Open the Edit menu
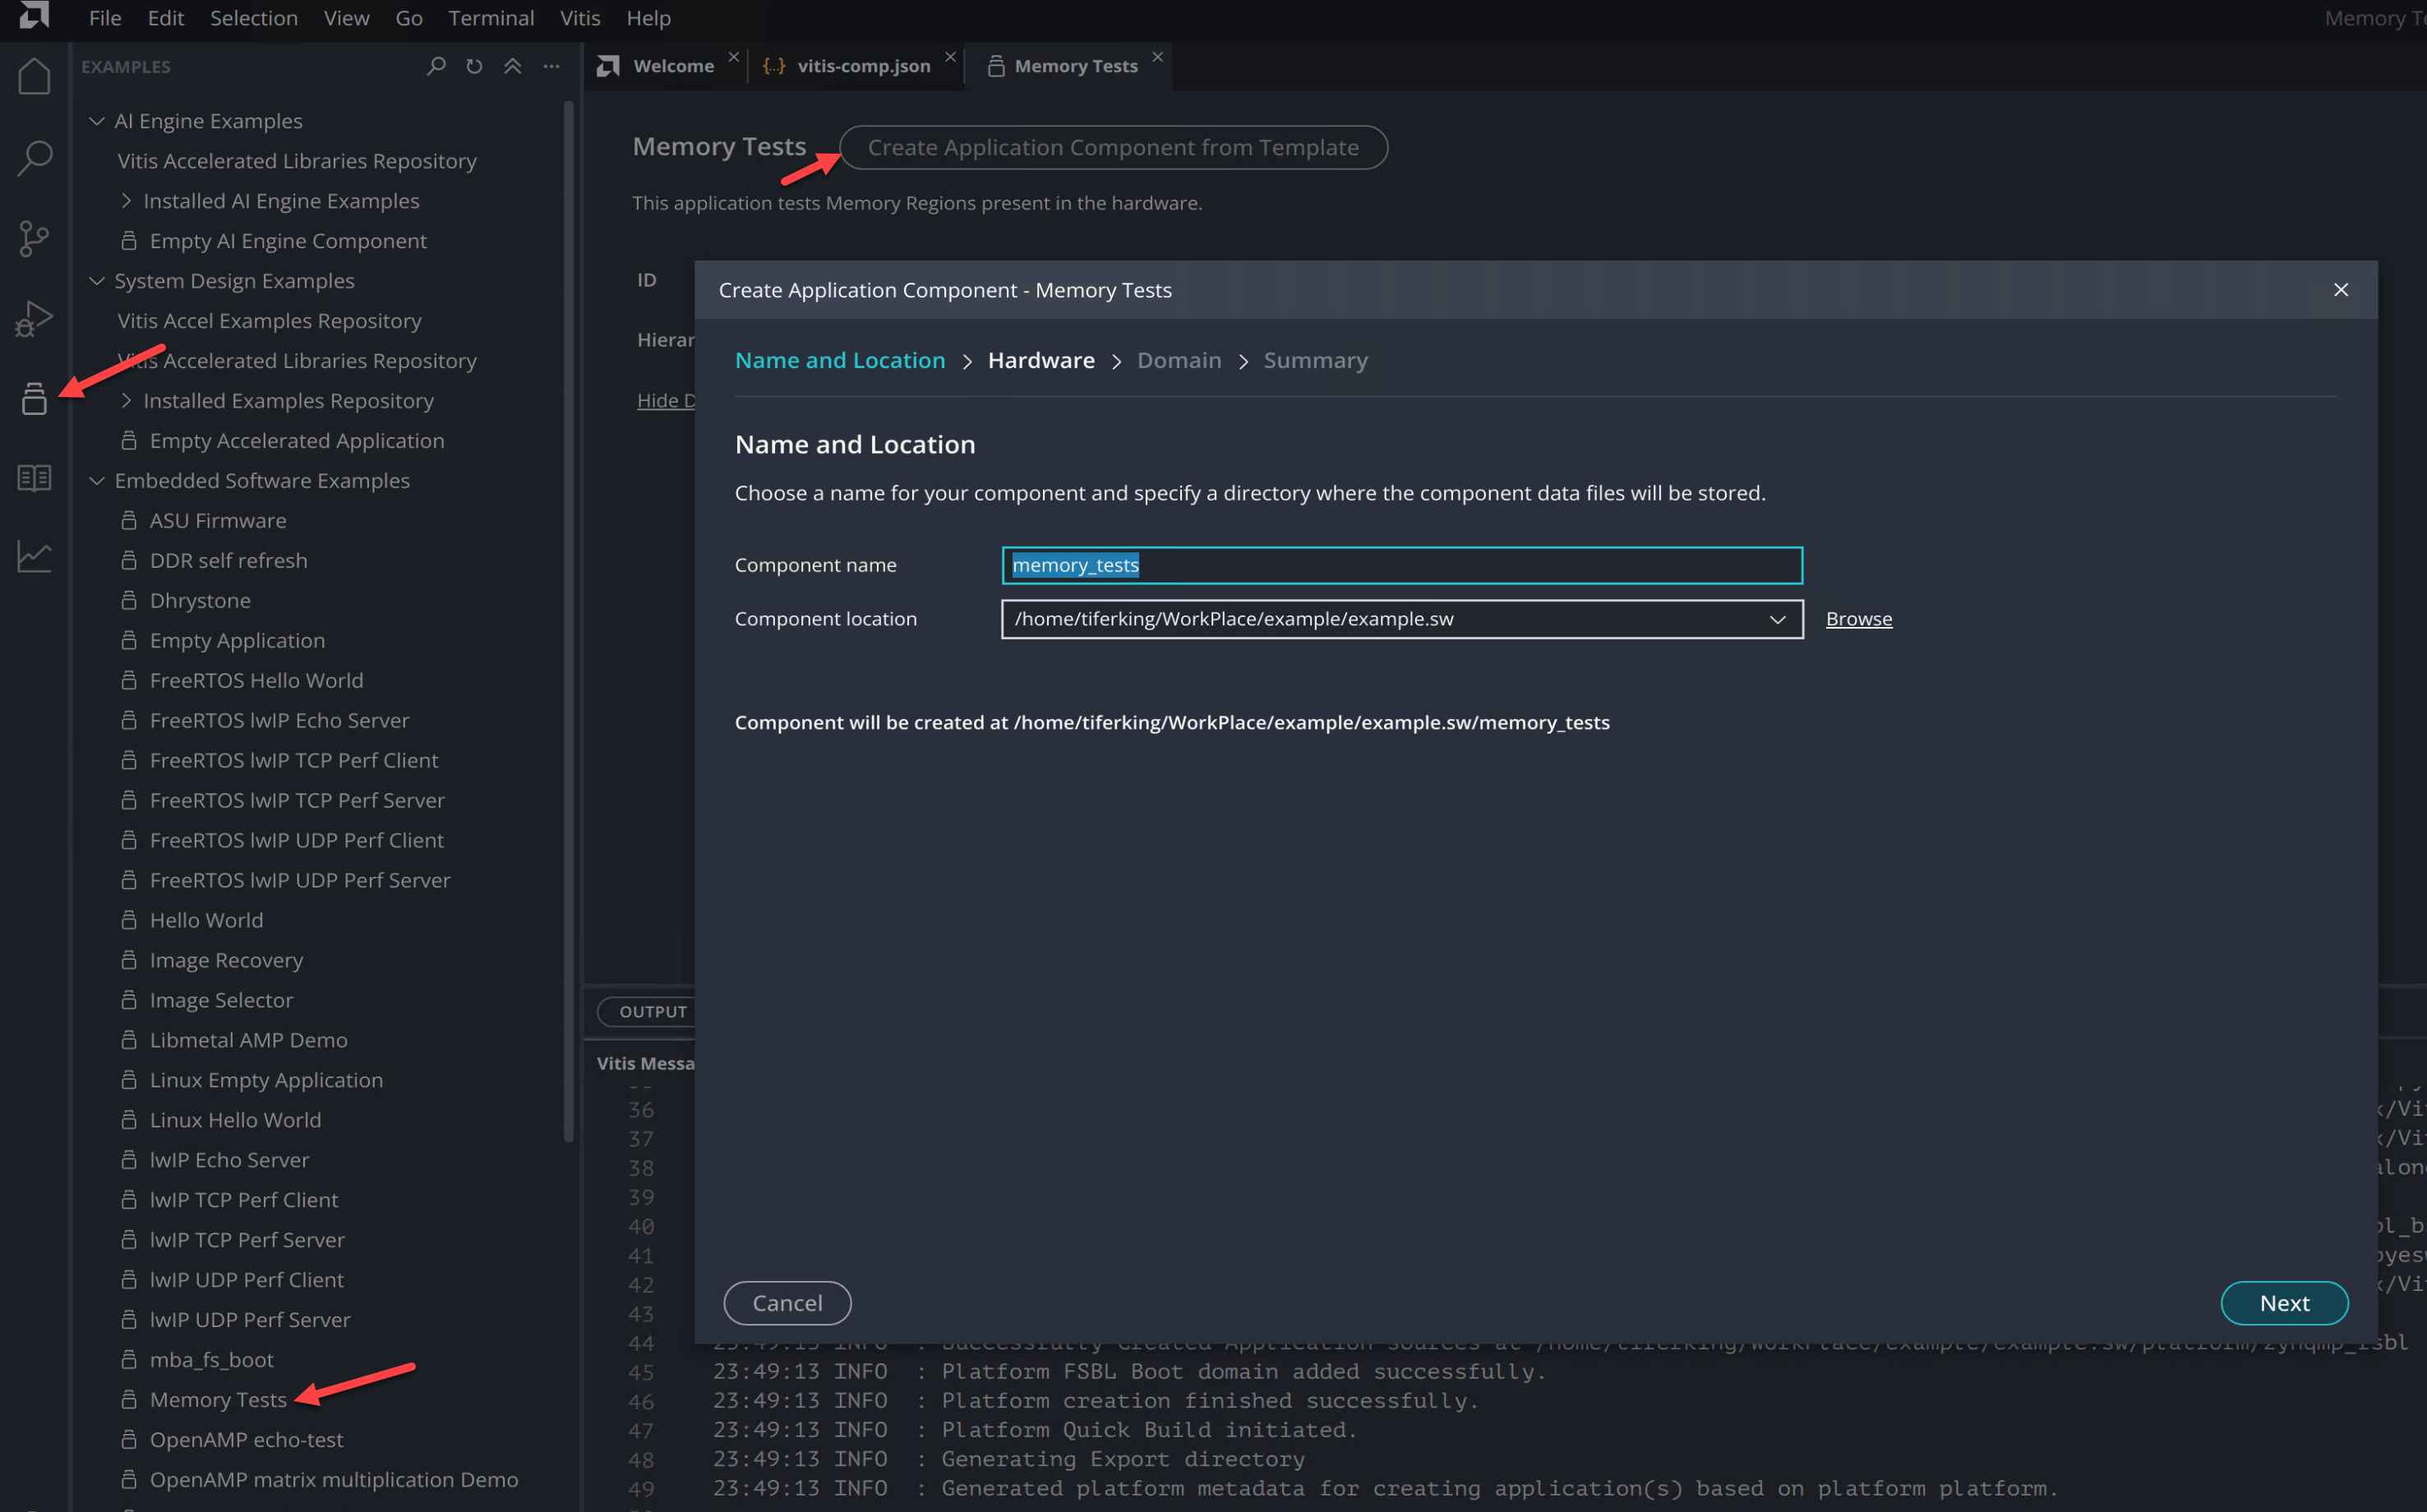 pyautogui.click(x=166, y=18)
